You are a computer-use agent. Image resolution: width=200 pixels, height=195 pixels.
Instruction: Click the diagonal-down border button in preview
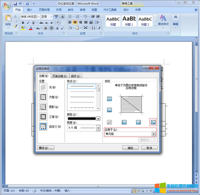click(x=153, y=122)
